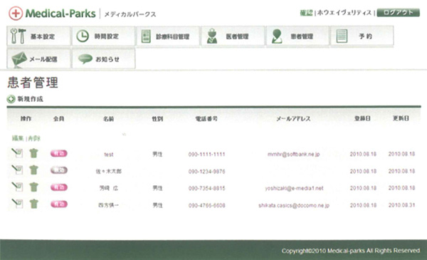The height and width of the screenshot is (260, 427).
Task: Click phone number 090-1111-1111
Action: (206, 155)
